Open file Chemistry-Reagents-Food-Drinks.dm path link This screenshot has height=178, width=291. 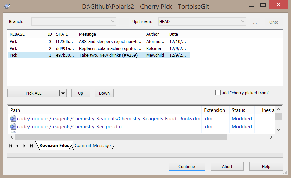pyautogui.click(x=109, y=118)
